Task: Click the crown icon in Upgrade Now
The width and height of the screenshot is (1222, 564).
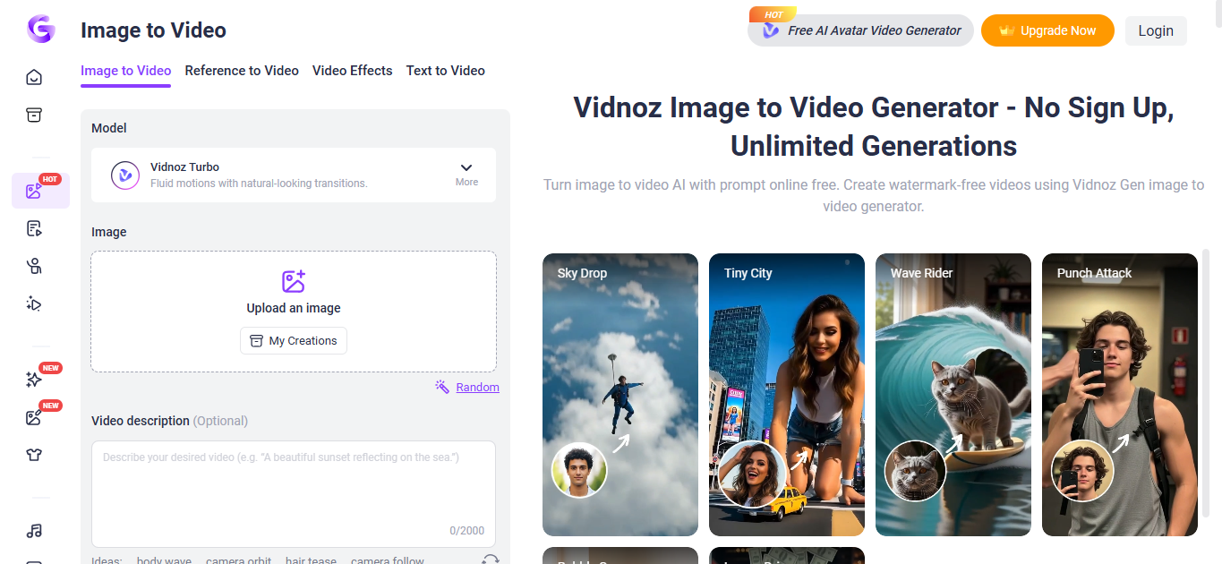Action: pos(1007,30)
